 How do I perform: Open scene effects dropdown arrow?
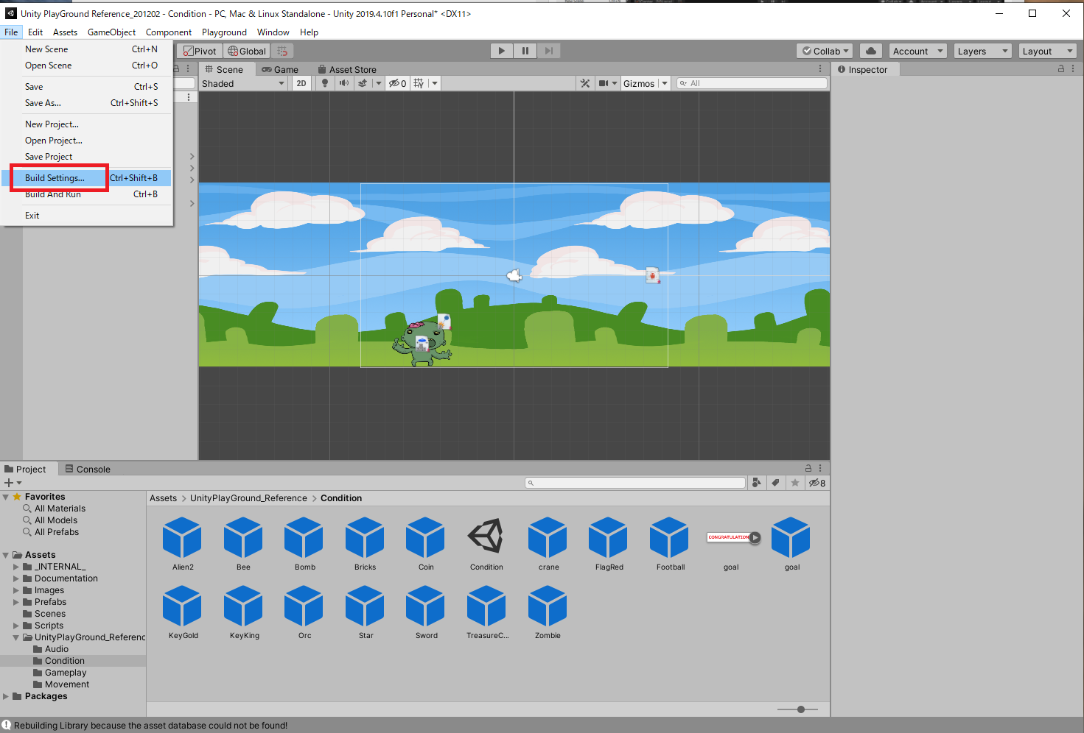[x=379, y=83]
